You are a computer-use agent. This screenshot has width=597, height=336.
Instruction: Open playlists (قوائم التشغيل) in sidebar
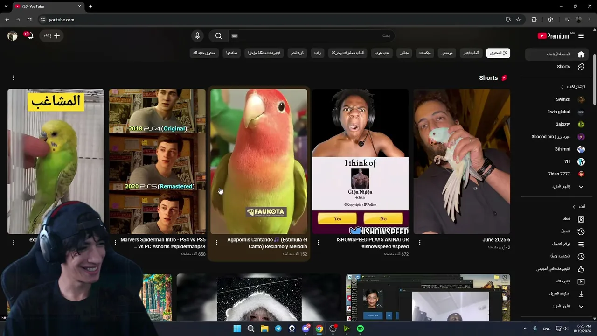tap(557, 244)
